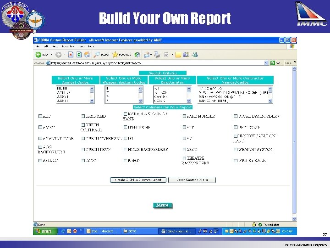The height and width of the screenshot is (248, 330).
Task: Check the BASE AMD column checkbox
Action: pyautogui.click(x=83, y=116)
